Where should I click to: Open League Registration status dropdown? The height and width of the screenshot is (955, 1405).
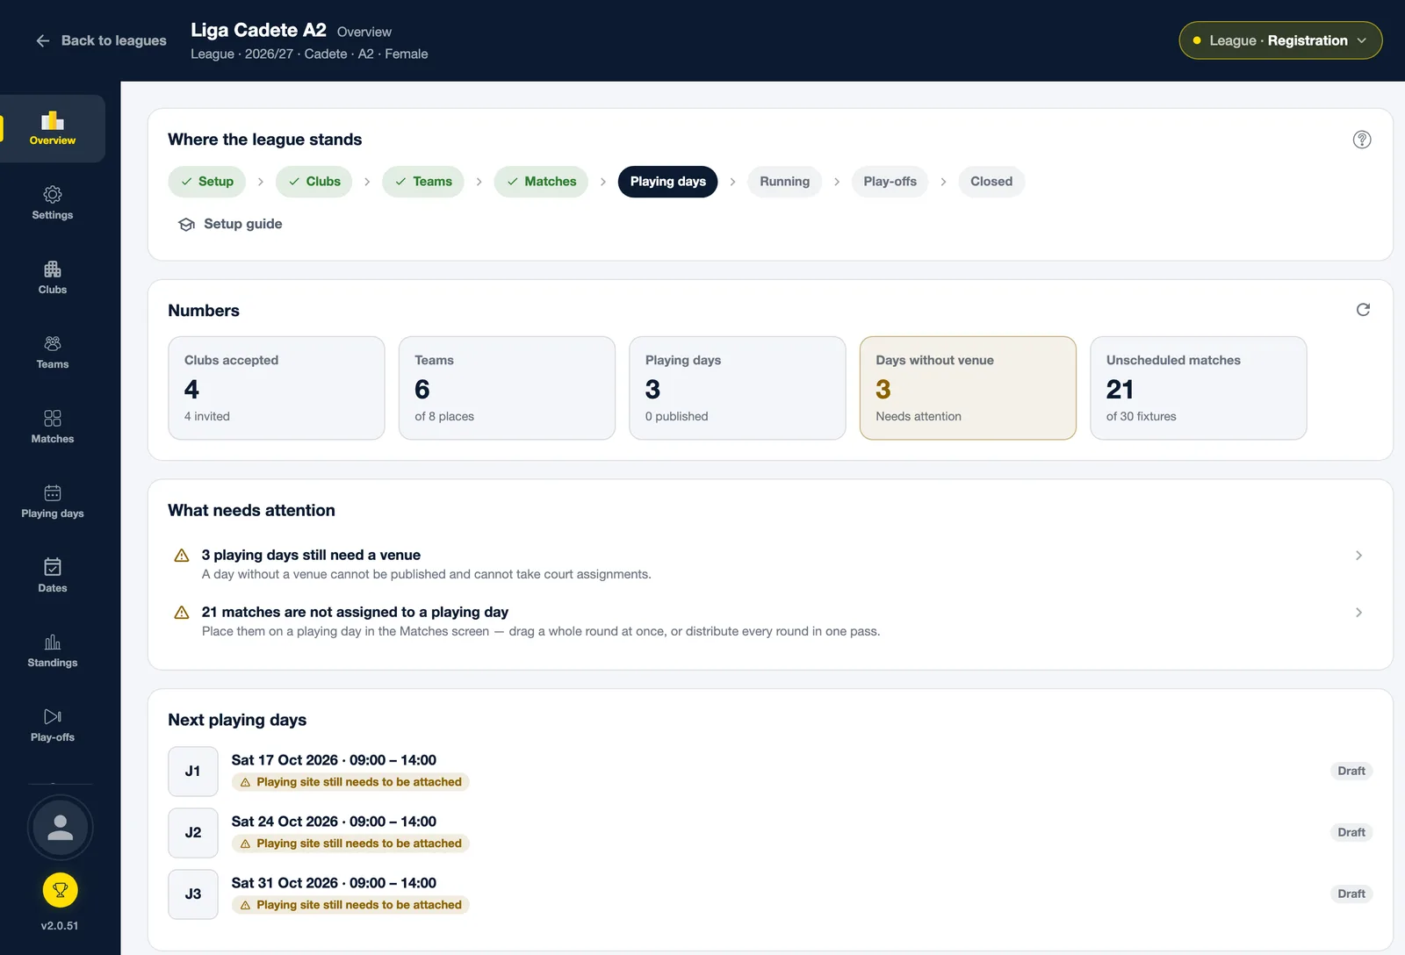(1280, 40)
